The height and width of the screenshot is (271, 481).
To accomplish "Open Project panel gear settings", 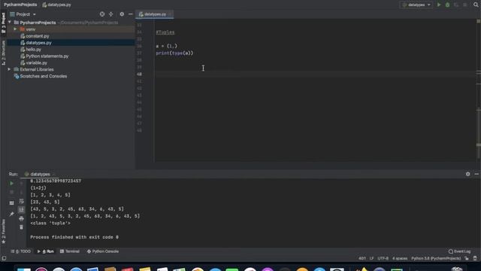I will pyautogui.click(x=122, y=14).
